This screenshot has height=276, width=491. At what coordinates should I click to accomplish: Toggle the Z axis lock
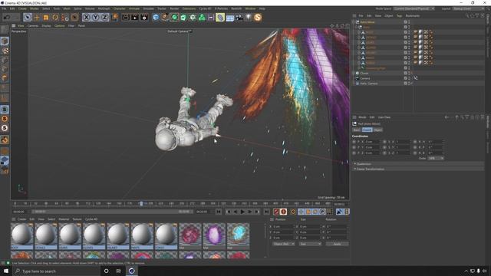(104, 17)
